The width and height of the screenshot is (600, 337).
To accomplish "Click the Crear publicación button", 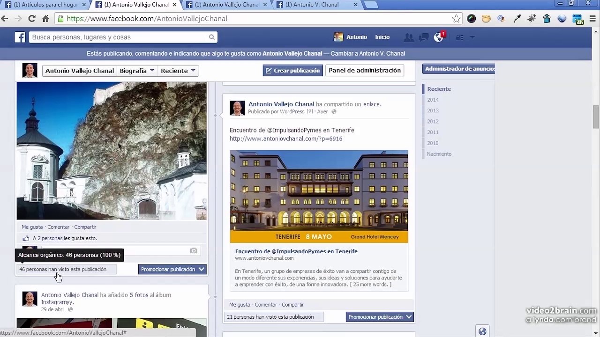I will click(293, 71).
